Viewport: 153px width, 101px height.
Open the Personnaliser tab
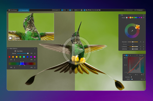click(x=24, y=10)
